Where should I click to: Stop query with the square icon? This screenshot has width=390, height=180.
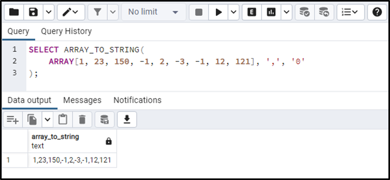(199, 12)
